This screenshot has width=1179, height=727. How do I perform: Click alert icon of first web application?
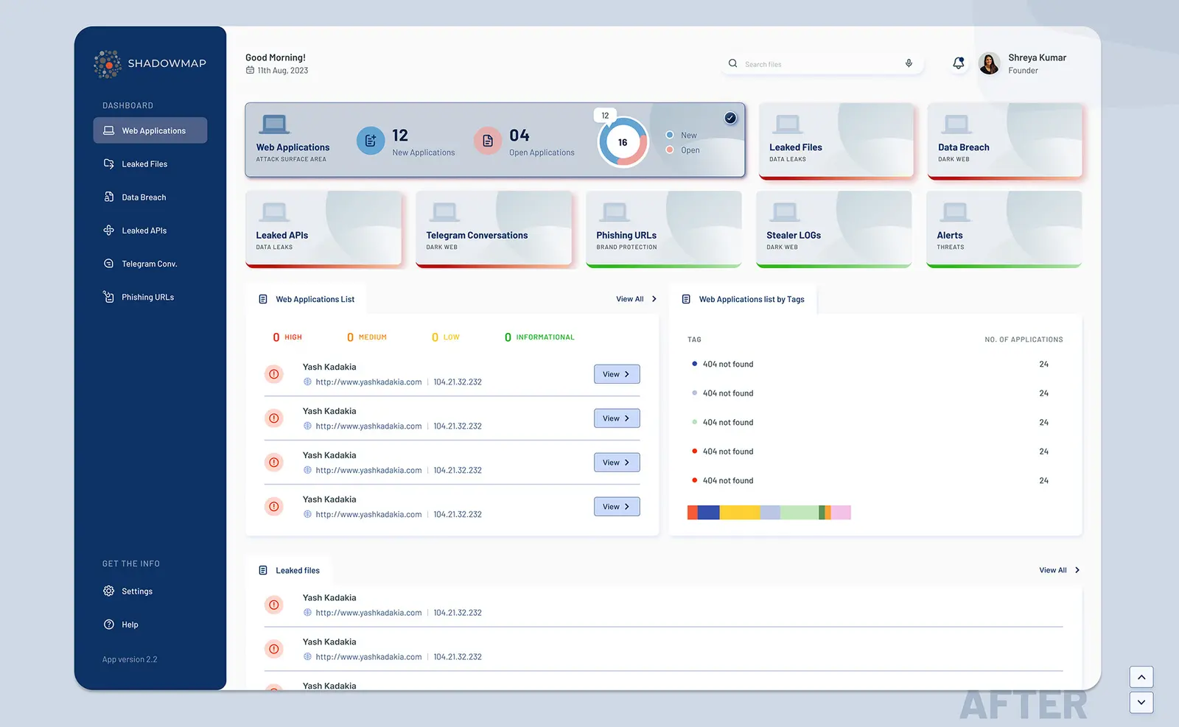pyautogui.click(x=274, y=374)
